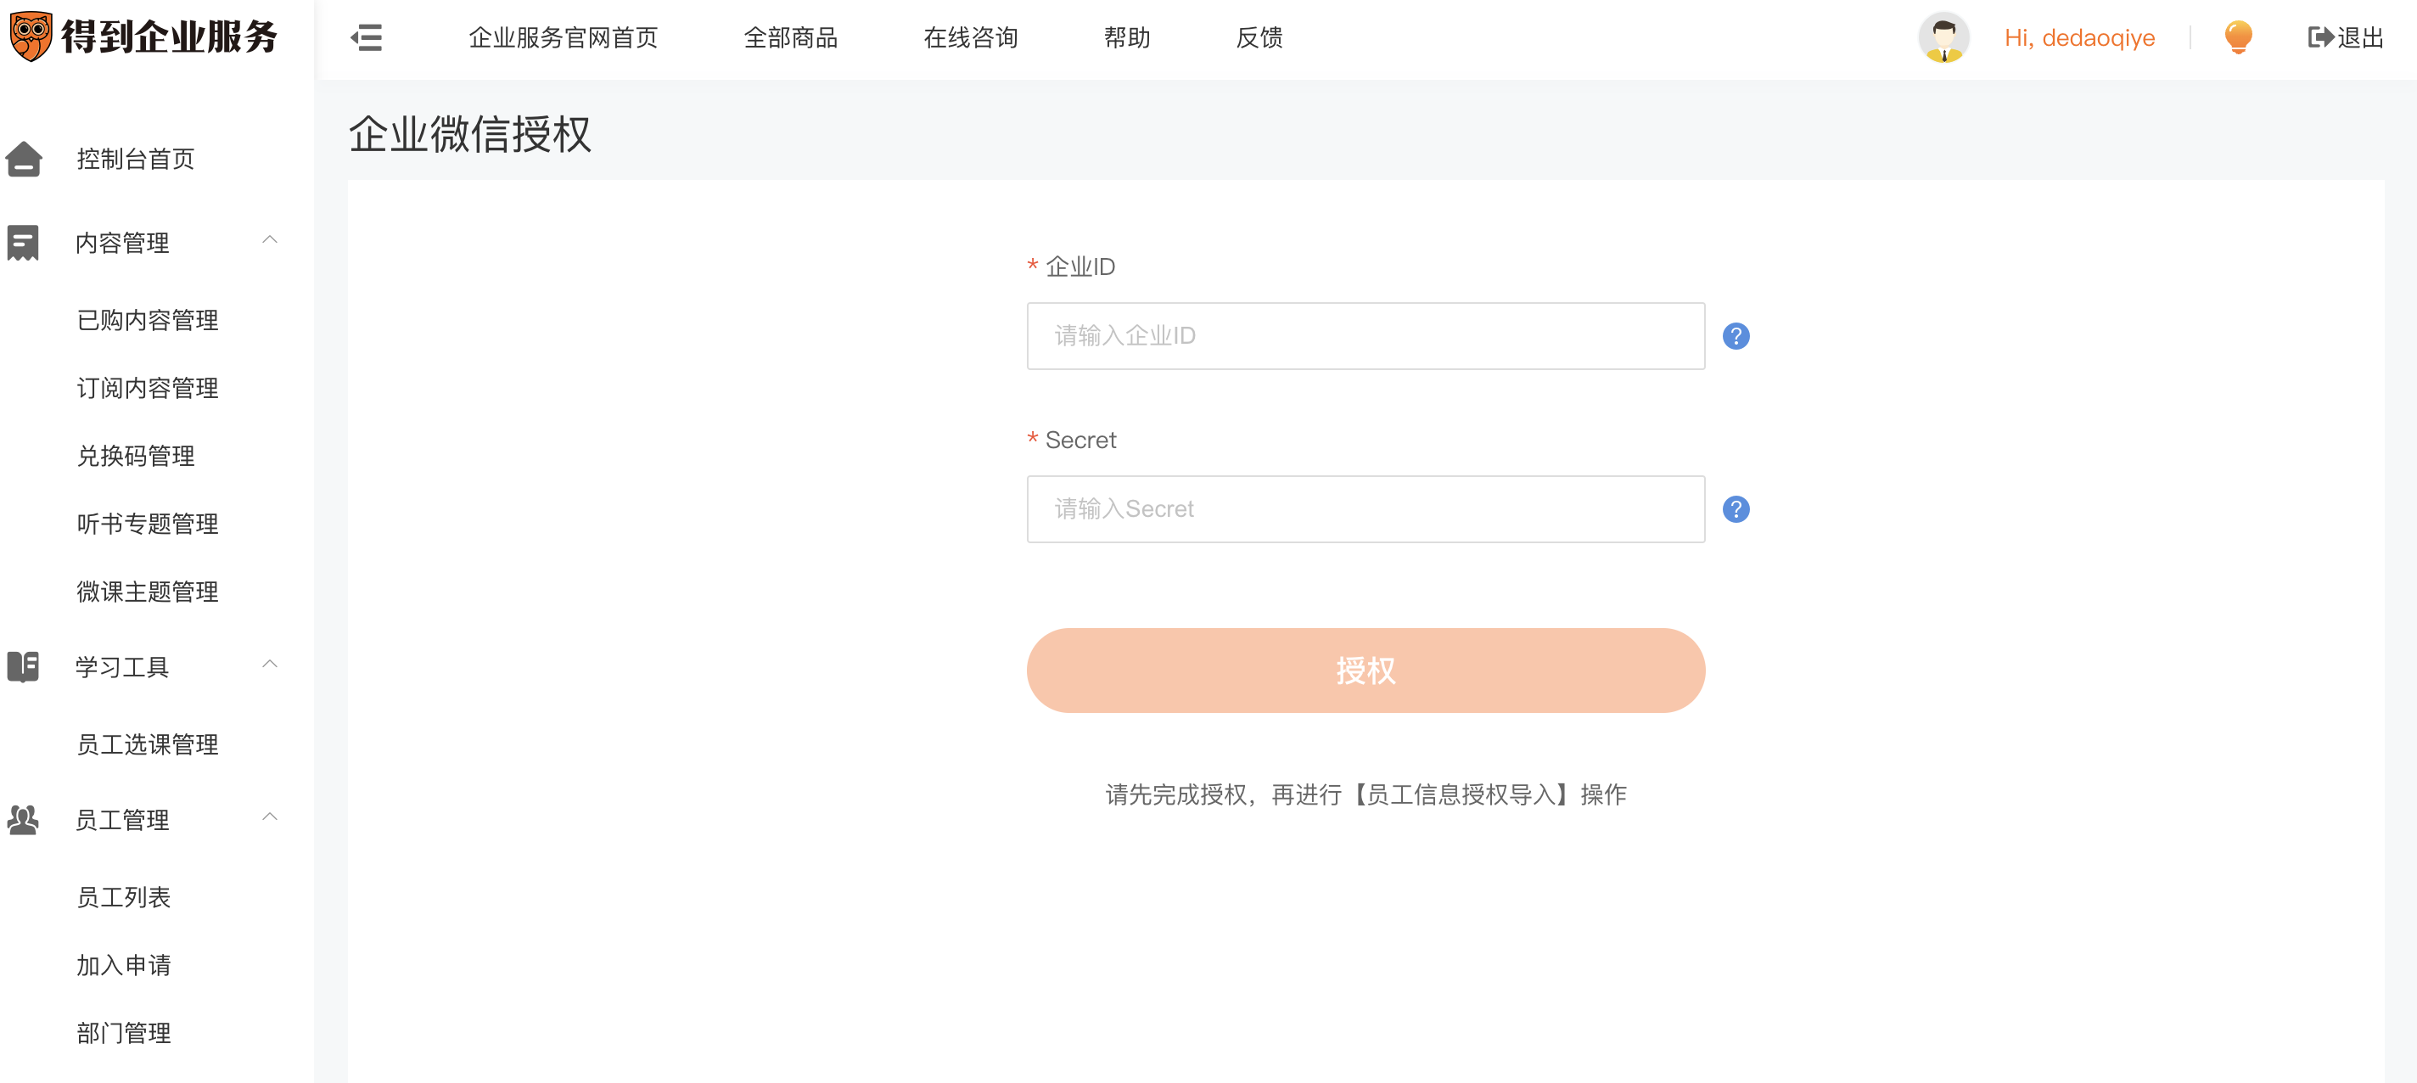This screenshot has height=1083, width=2417.
Task: Collapse the 内容管理 section chevron
Action: pyautogui.click(x=269, y=240)
